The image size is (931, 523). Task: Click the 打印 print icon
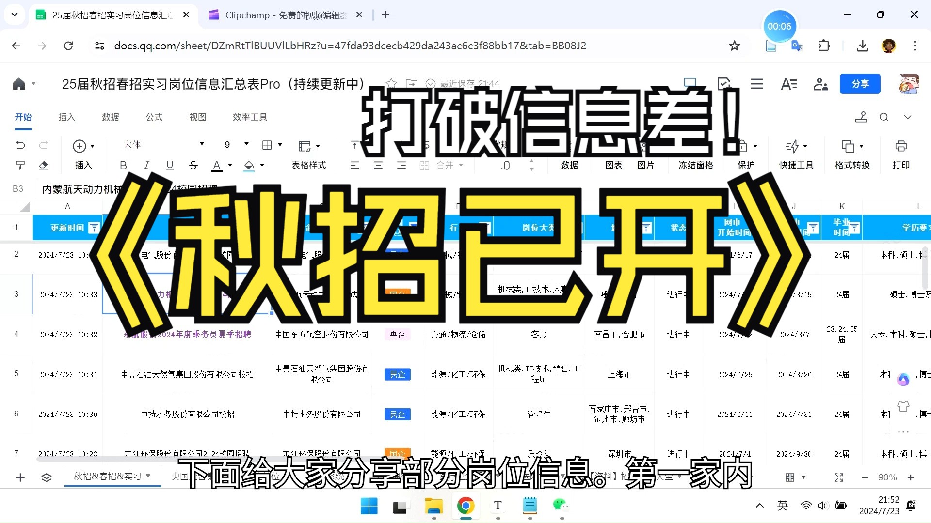901,146
